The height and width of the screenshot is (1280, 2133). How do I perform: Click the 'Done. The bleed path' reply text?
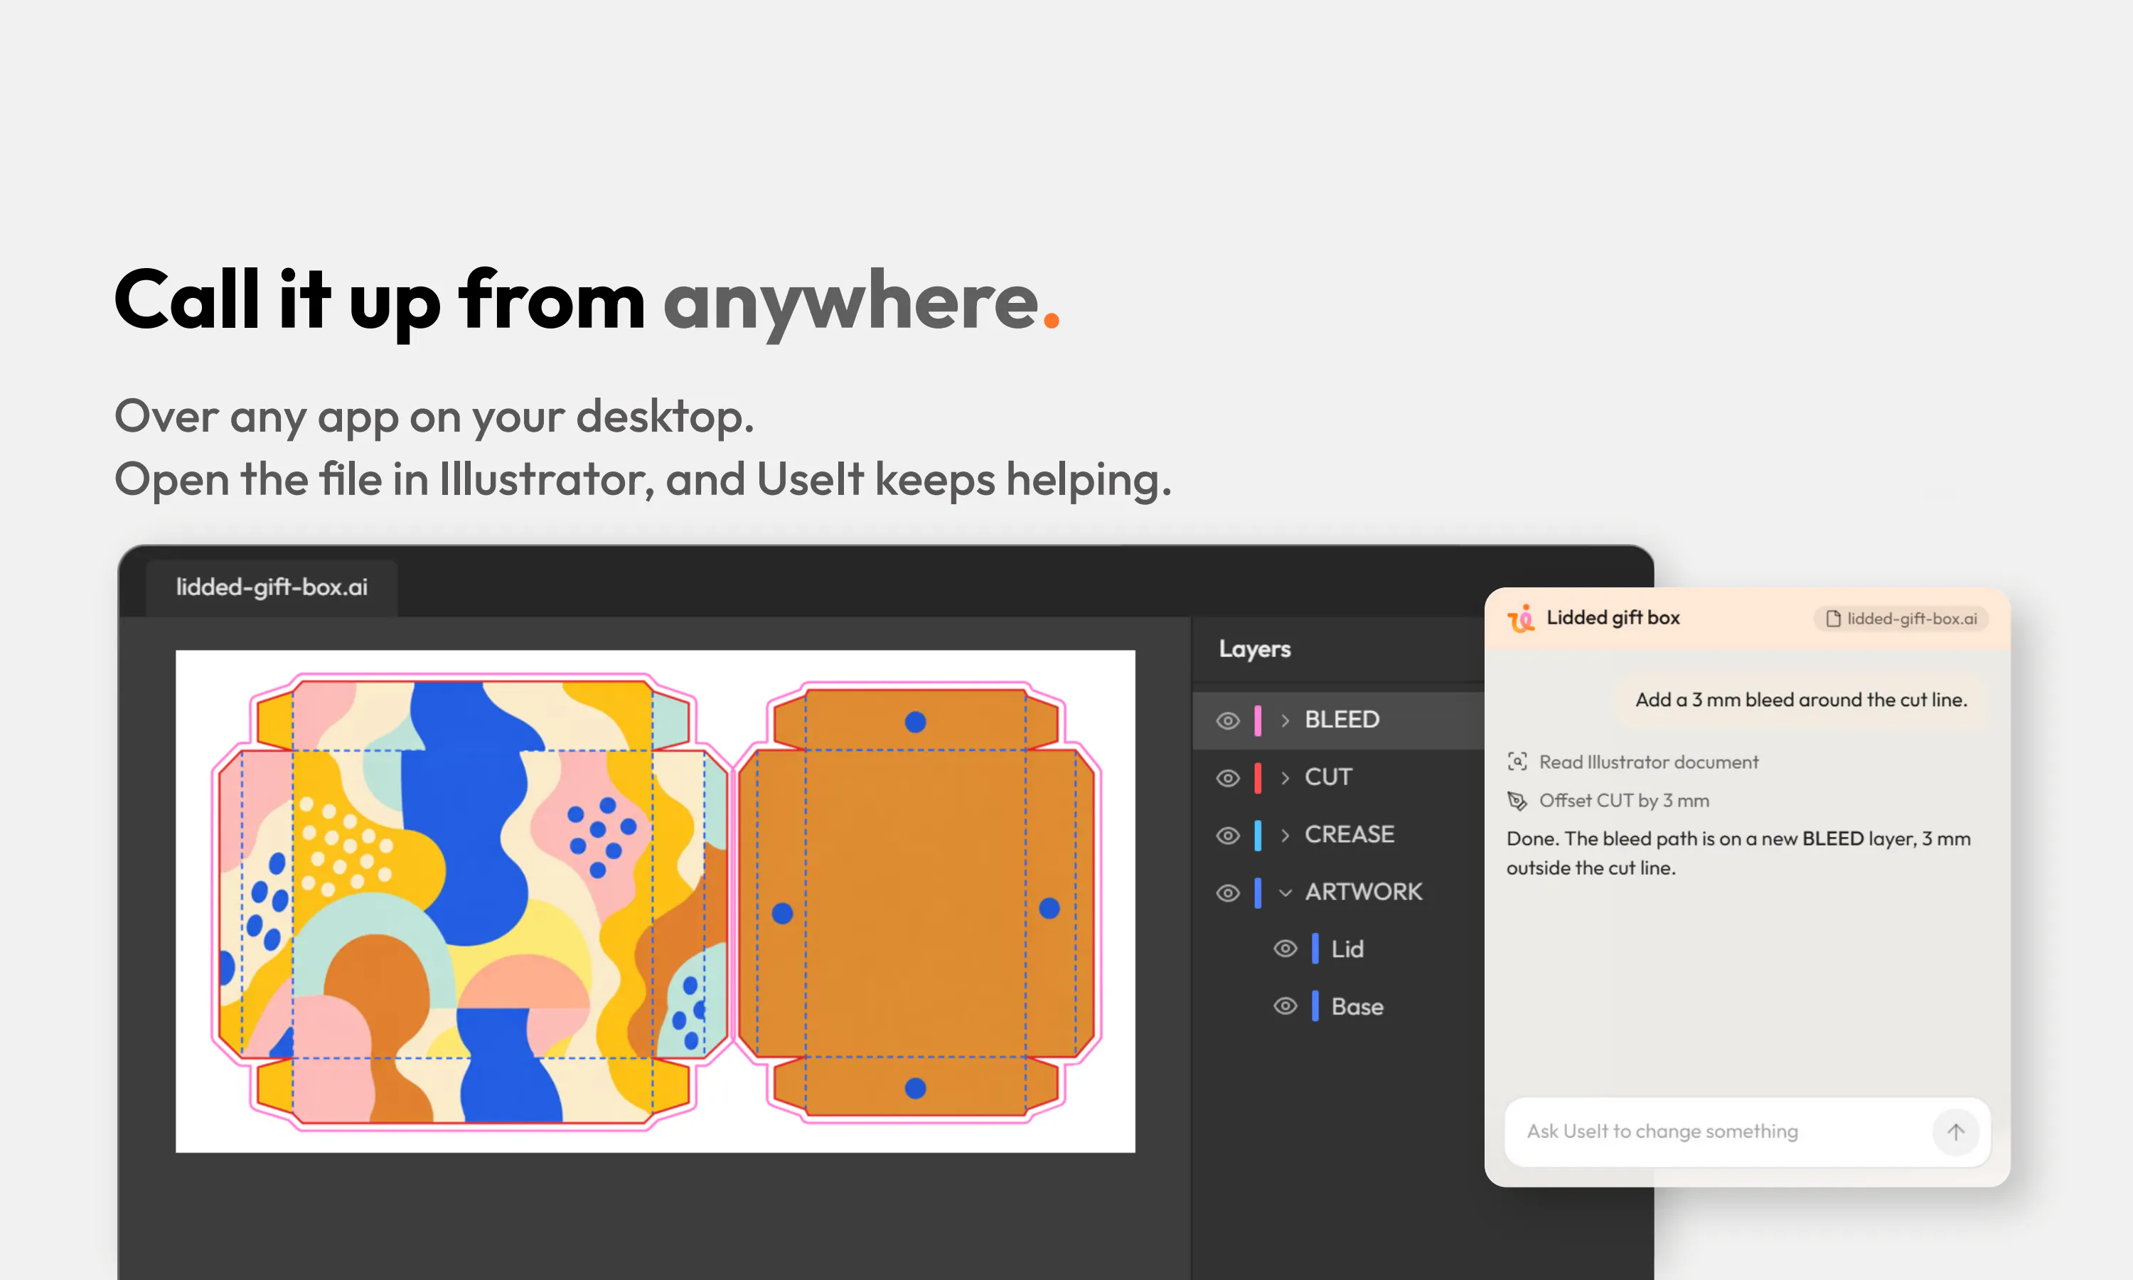click(x=1738, y=853)
